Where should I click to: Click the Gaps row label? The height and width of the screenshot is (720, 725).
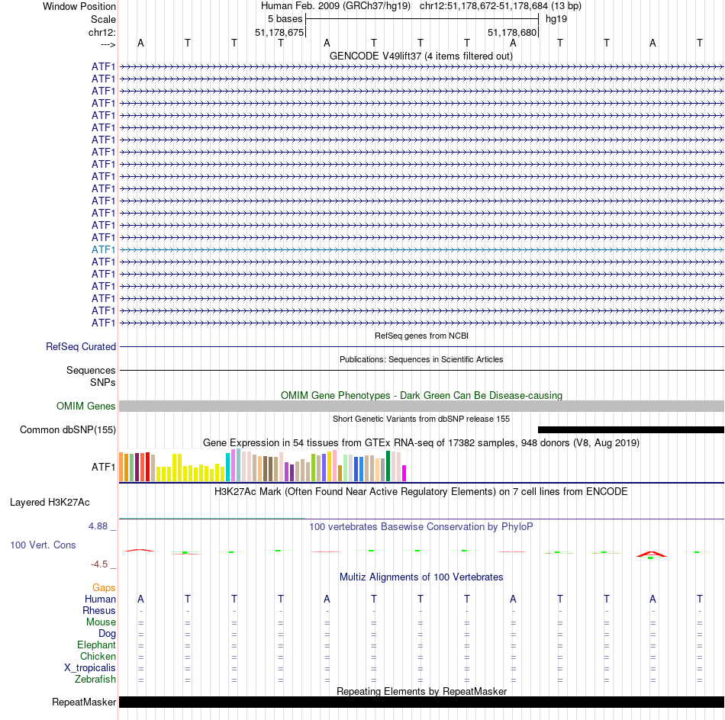click(x=104, y=587)
